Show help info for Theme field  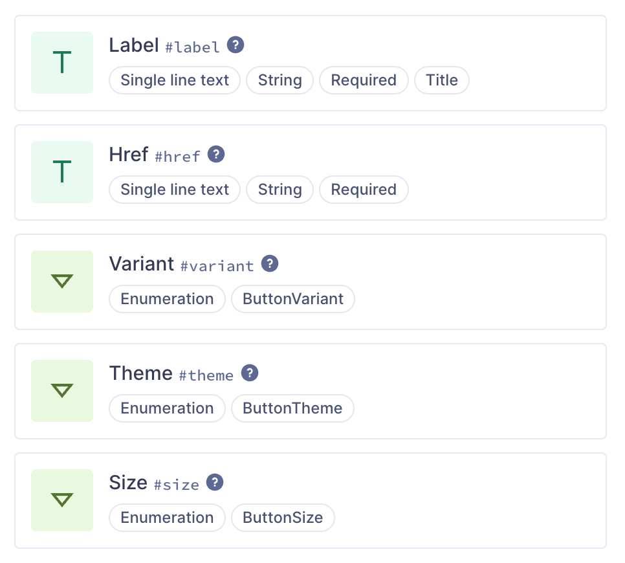tap(250, 373)
